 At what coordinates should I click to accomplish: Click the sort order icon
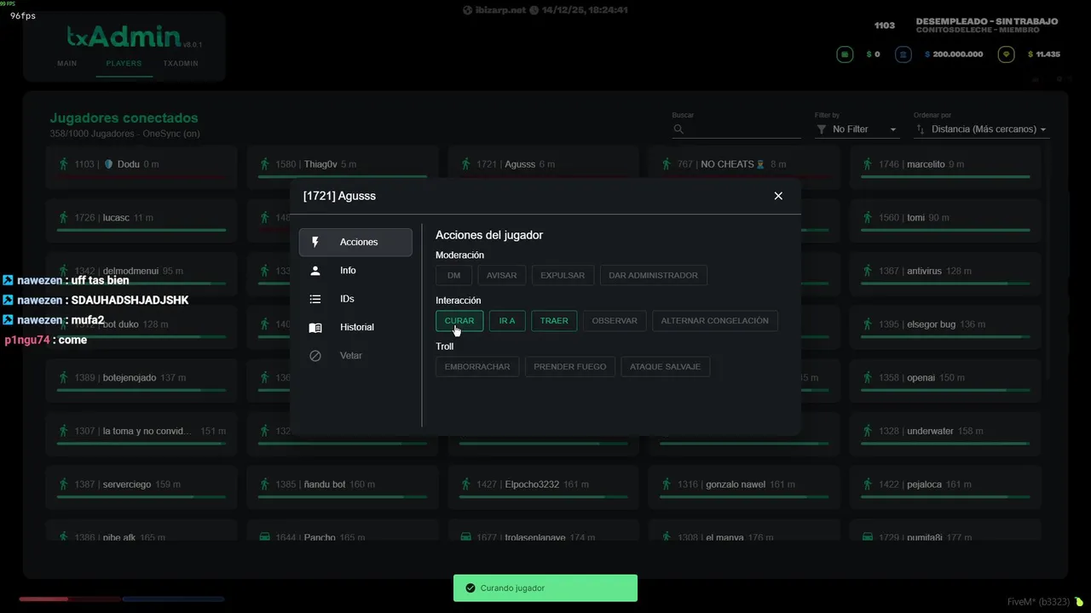click(921, 129)
